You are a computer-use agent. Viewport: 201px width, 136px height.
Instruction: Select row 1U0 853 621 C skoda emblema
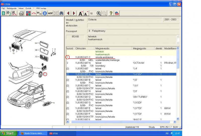pos(121,57)
